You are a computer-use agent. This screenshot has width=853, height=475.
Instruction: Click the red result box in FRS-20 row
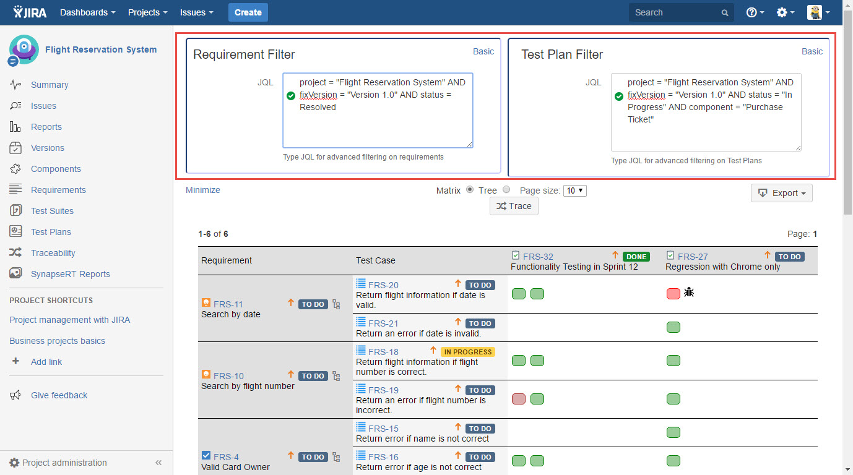pyautogui.click(x=673, y=293)
